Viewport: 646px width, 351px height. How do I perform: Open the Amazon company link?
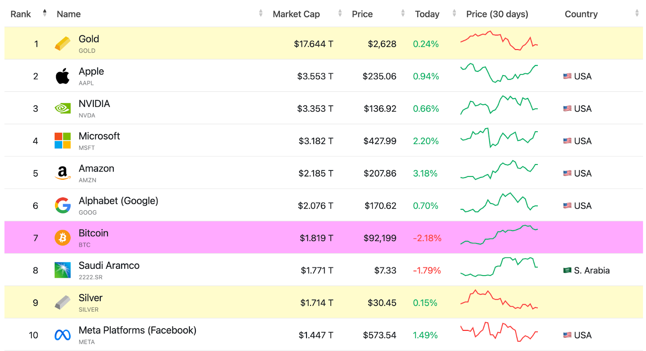pos(96,168)
